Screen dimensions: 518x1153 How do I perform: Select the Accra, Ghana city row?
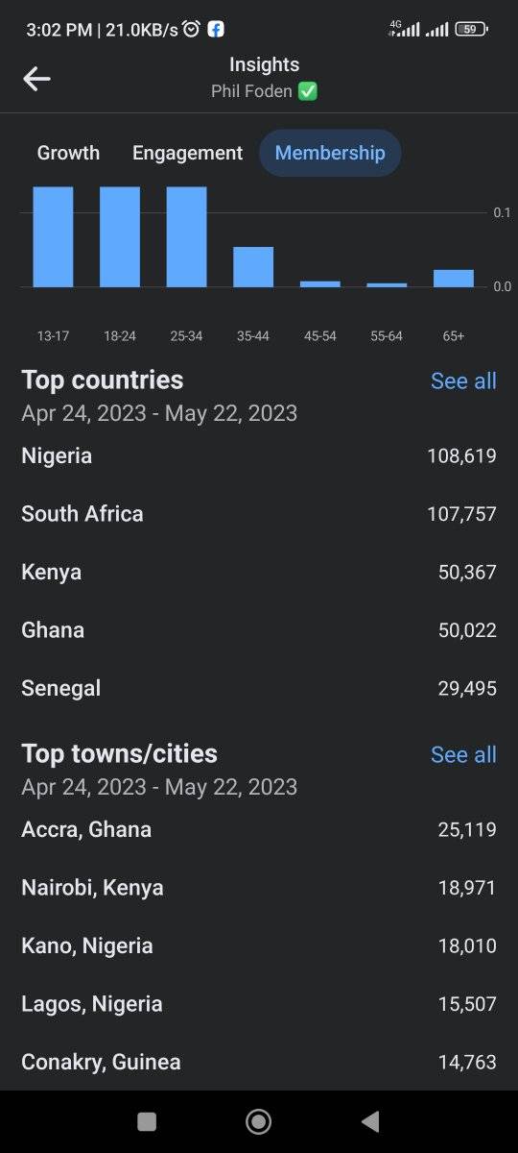[x=259, y=829]
